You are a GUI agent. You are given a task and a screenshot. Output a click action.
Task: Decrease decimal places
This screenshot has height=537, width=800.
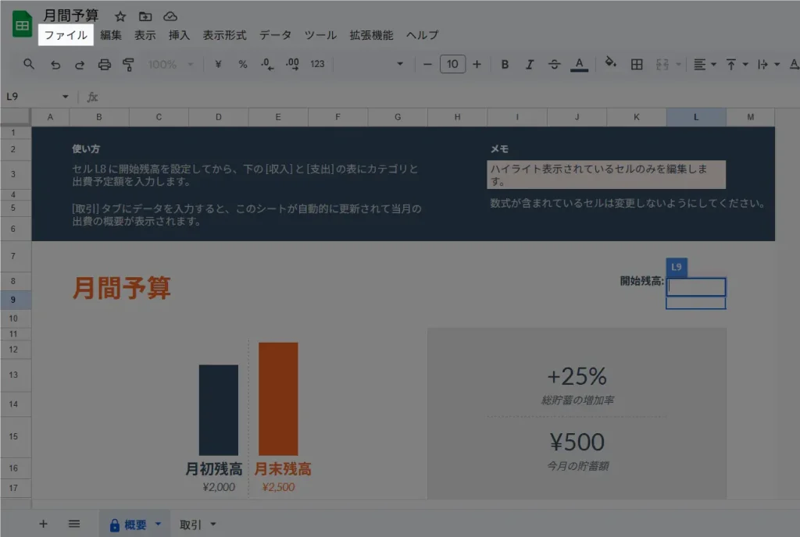(x=267, y=64)
